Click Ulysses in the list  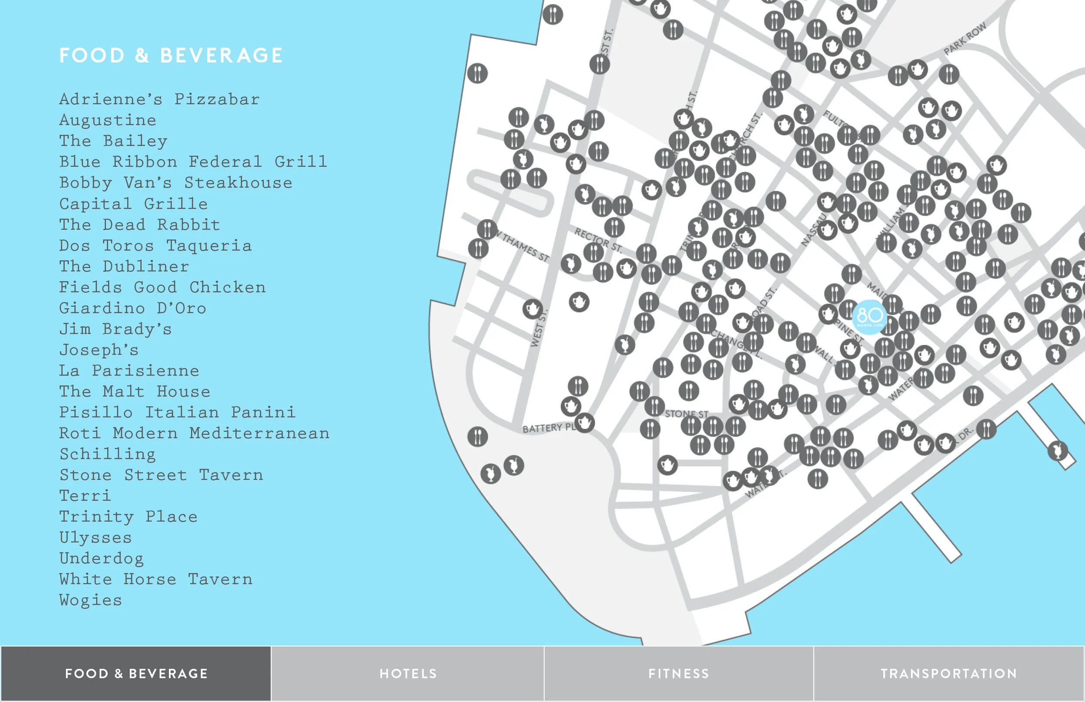[96, 538]
